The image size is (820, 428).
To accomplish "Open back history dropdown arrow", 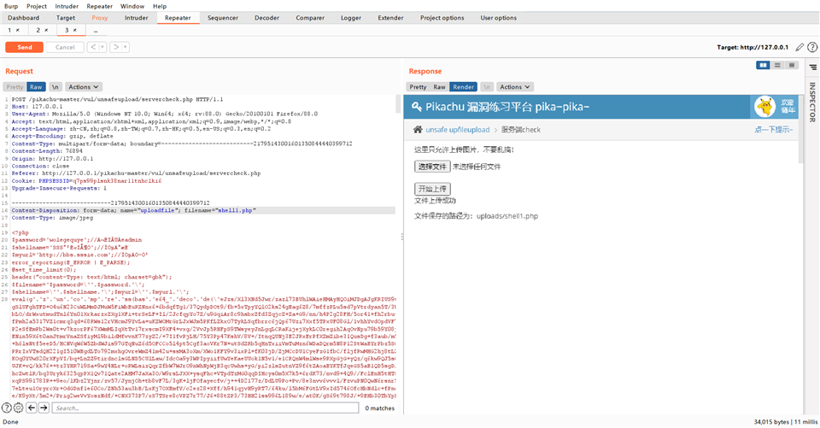I will coord(102,47).
